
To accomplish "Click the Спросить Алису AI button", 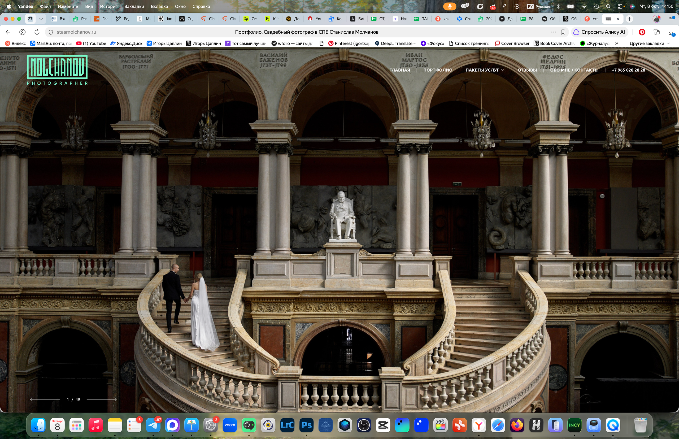I will tap(599, 32).
